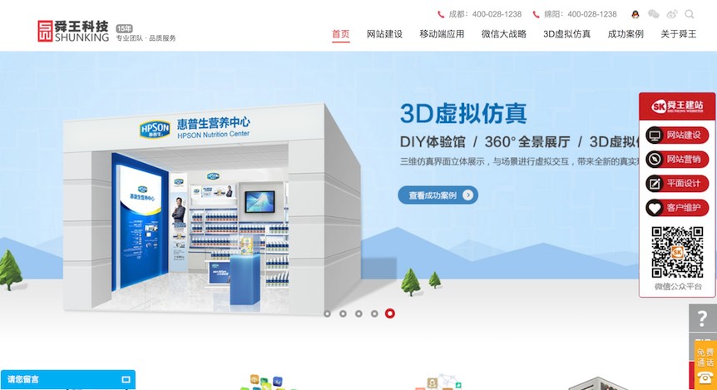Select the second carousel slide dot
The height and width of the screenshot is (390, 717).
tap(343, 313)
